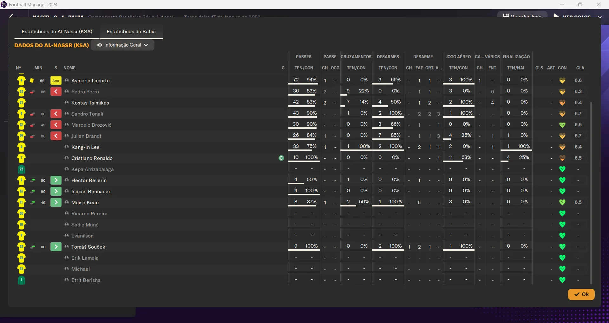Sort by the FINALIZAÇÃO TEN/NAL column header
609x323 pixels.
[x=516, y=68]
